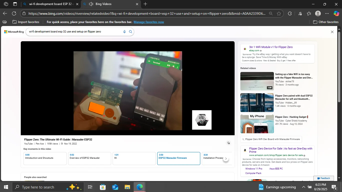
Task: Open the Edge Settings and more menu
Action: pos(327,13)
